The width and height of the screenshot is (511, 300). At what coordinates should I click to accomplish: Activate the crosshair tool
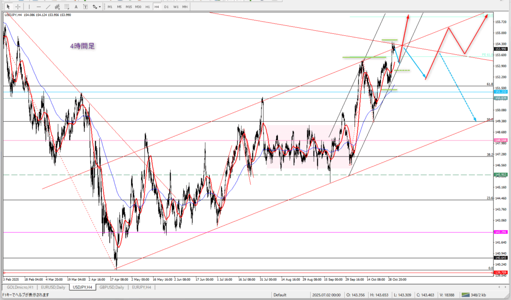(x=18, y=6)
